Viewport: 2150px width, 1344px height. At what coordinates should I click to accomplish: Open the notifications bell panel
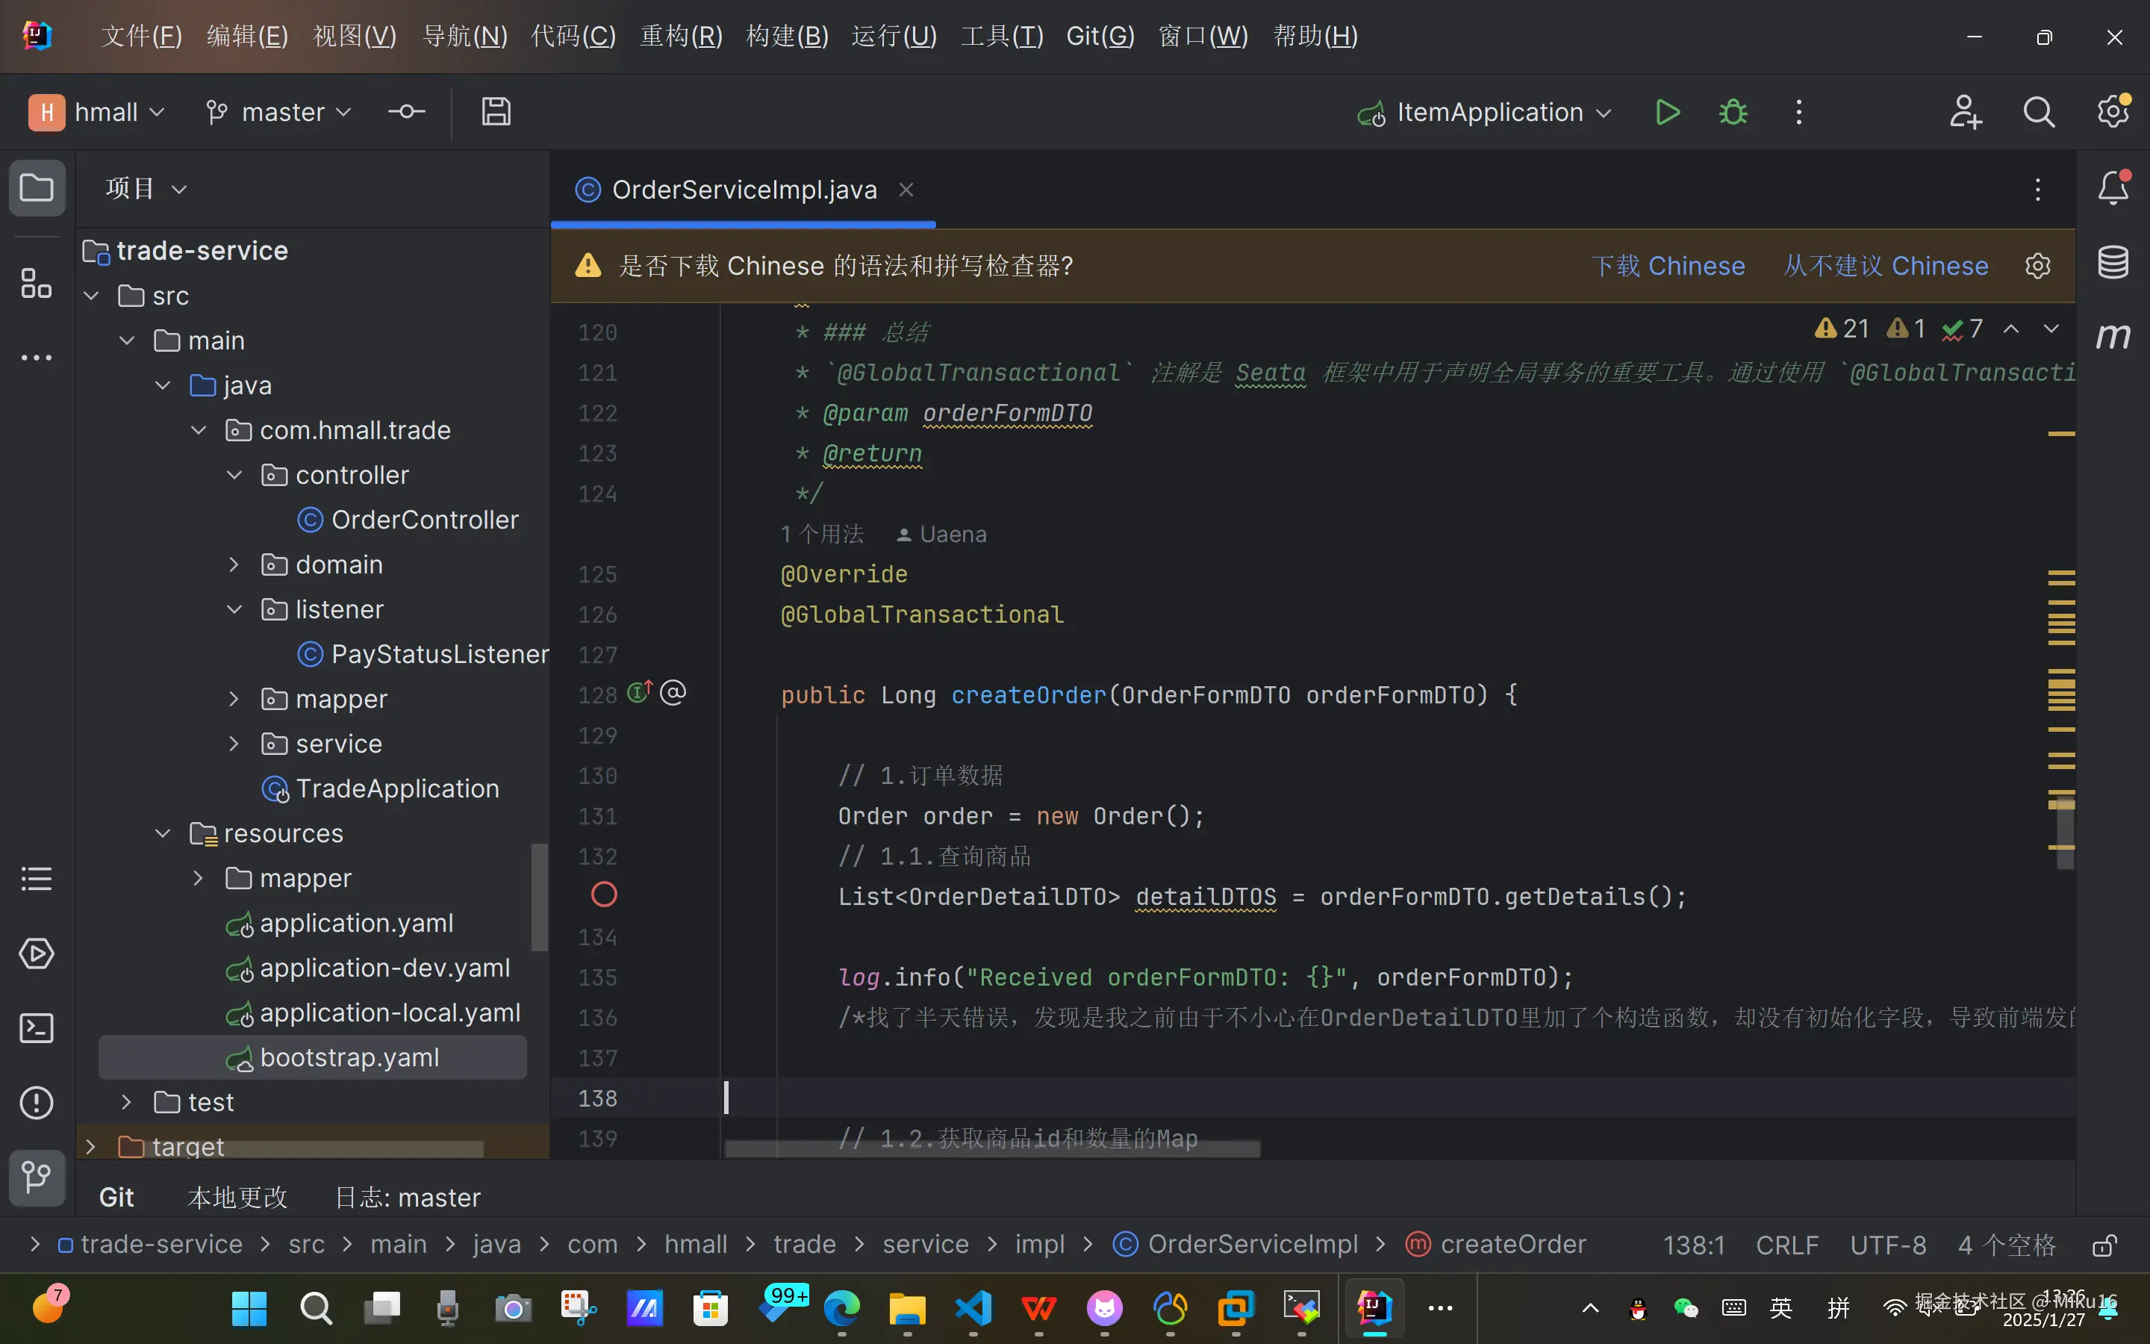pyautogui.click(x=2113, y=187)
